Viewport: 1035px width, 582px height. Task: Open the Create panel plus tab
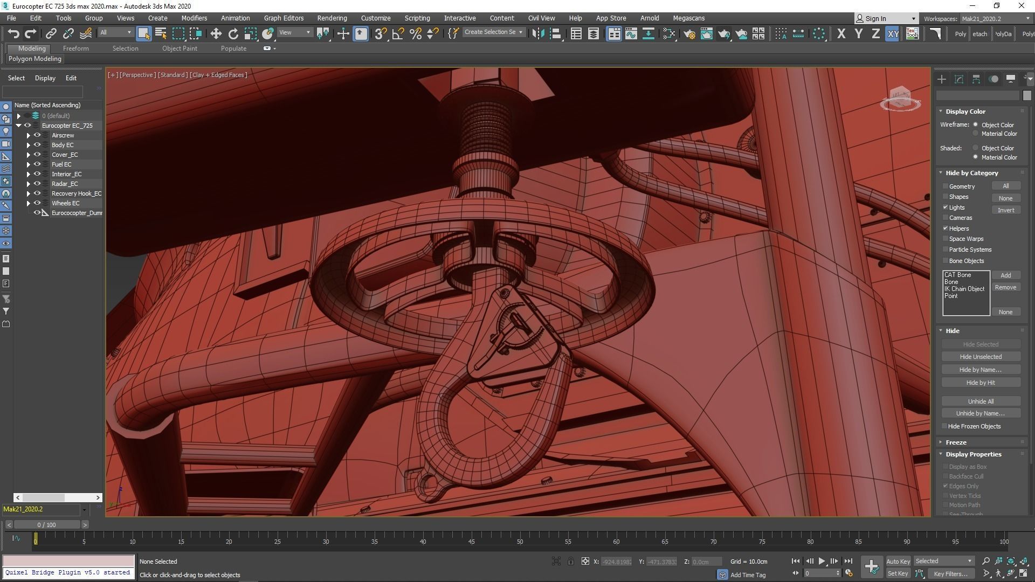pyautogui.click(x=942, y=79)
